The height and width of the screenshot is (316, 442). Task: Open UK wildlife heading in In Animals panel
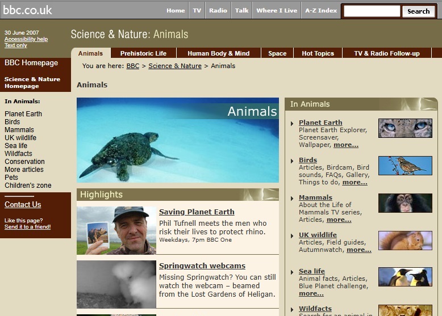point(318,235)
